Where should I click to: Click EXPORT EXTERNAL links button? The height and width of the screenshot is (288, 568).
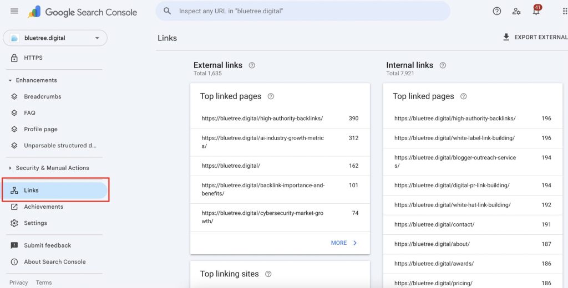point(535,37)
